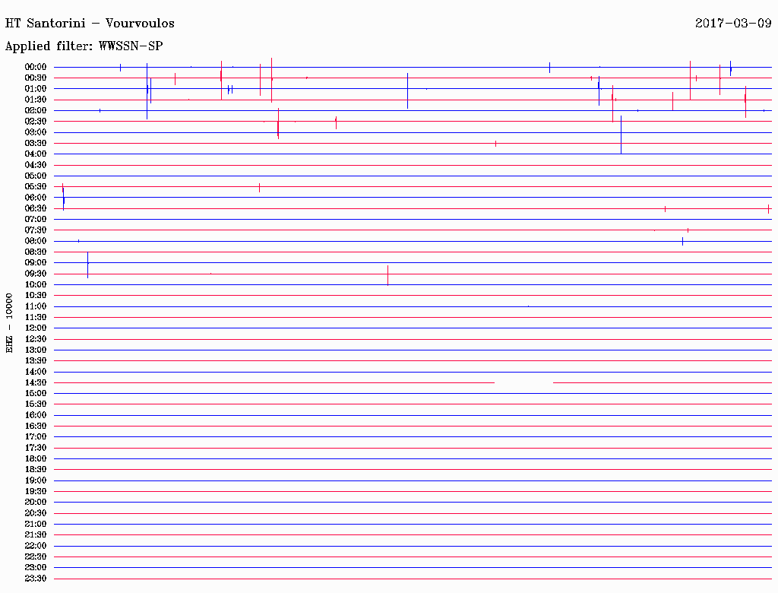Select the 11:30 time label

(36, 317)
